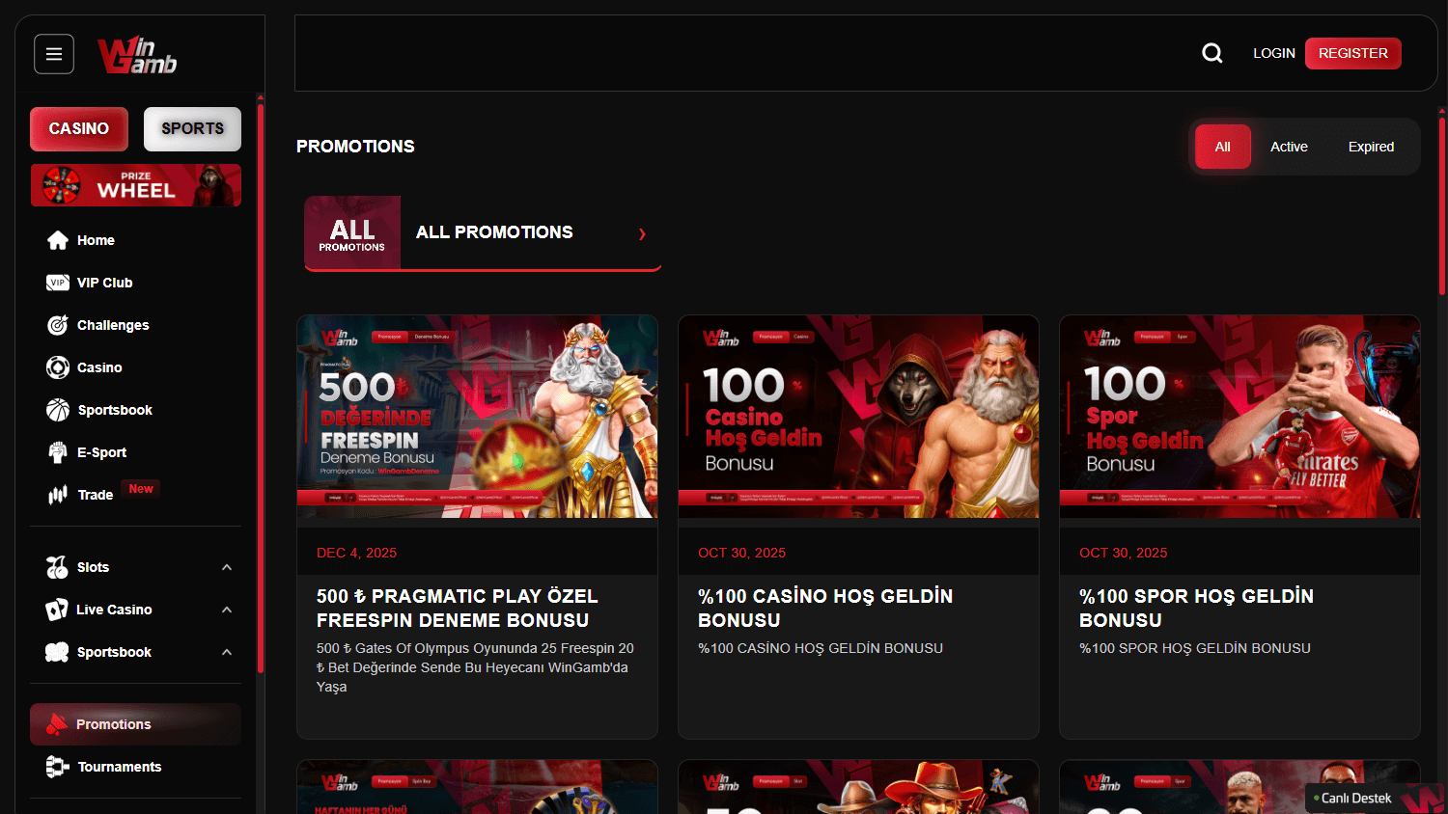Select the VIP Club sidebar icon
1448x814 pixels.
click(x=58, y=283)
